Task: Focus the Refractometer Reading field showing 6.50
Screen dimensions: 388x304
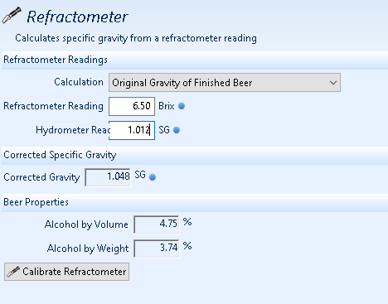Action: point(132,106)
